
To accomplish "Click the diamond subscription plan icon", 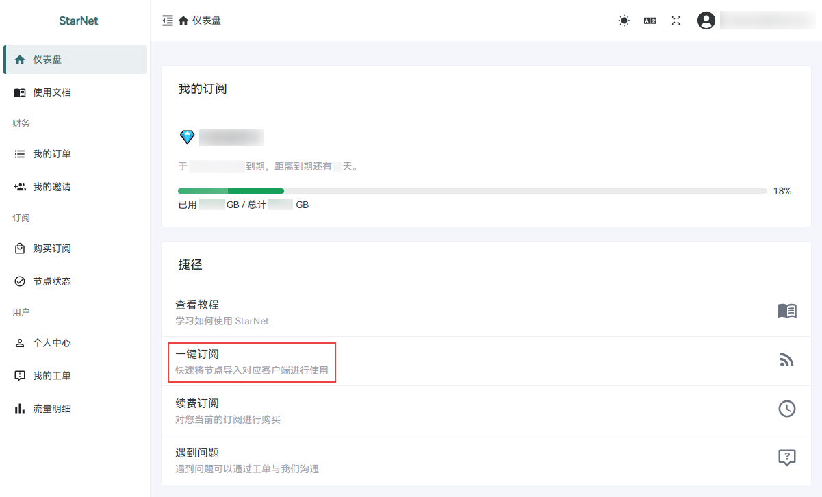I will [187, 137].
